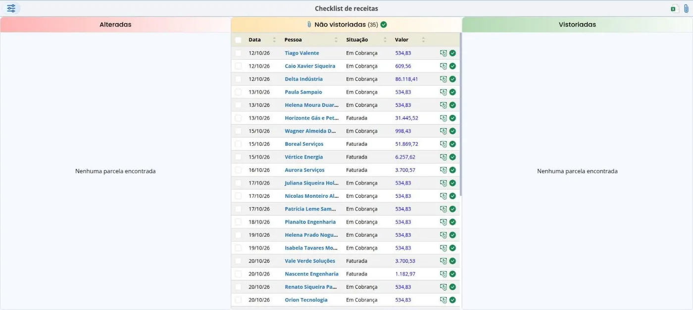The height and width of the screenshot is (310, 693).
Task: Click the green check for Vértice Energia
Action: pos(452,157)
